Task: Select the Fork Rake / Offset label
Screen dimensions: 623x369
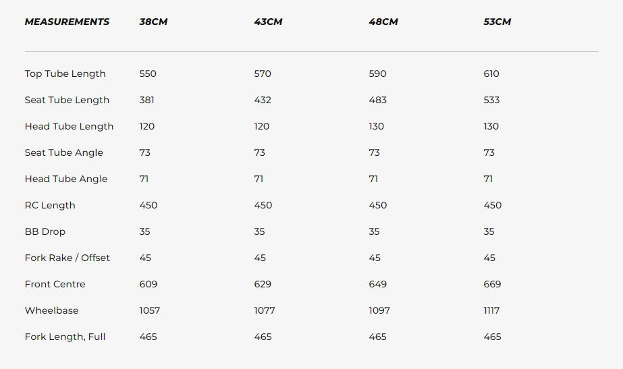Action: point(67,258)
